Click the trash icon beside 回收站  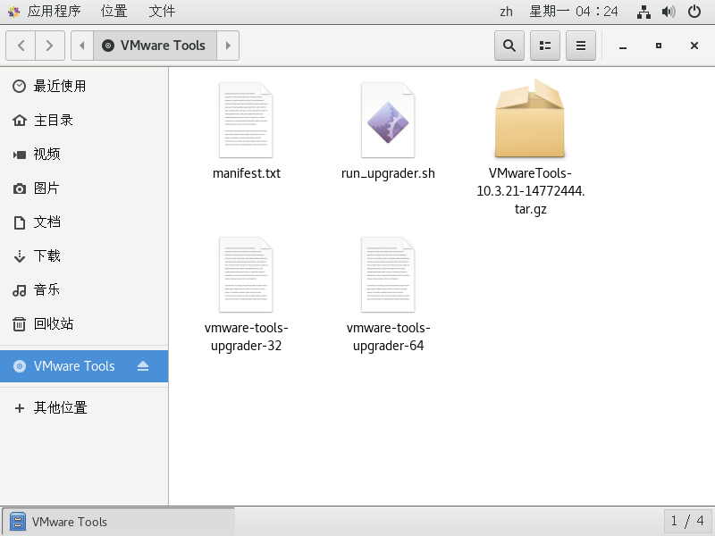[x=19, y=324]
